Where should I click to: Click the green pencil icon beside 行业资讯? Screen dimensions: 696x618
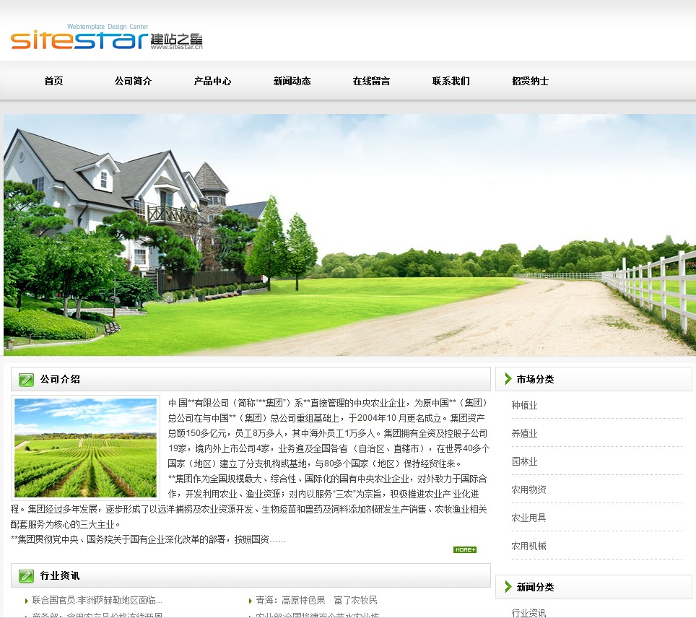[26, 575]
